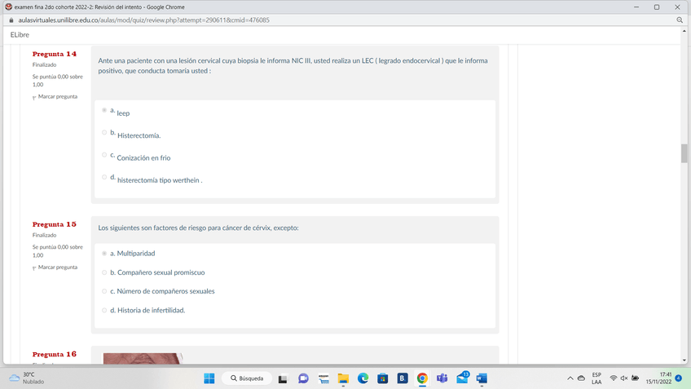Open the Windows Start menu

(x=209, y=378)
